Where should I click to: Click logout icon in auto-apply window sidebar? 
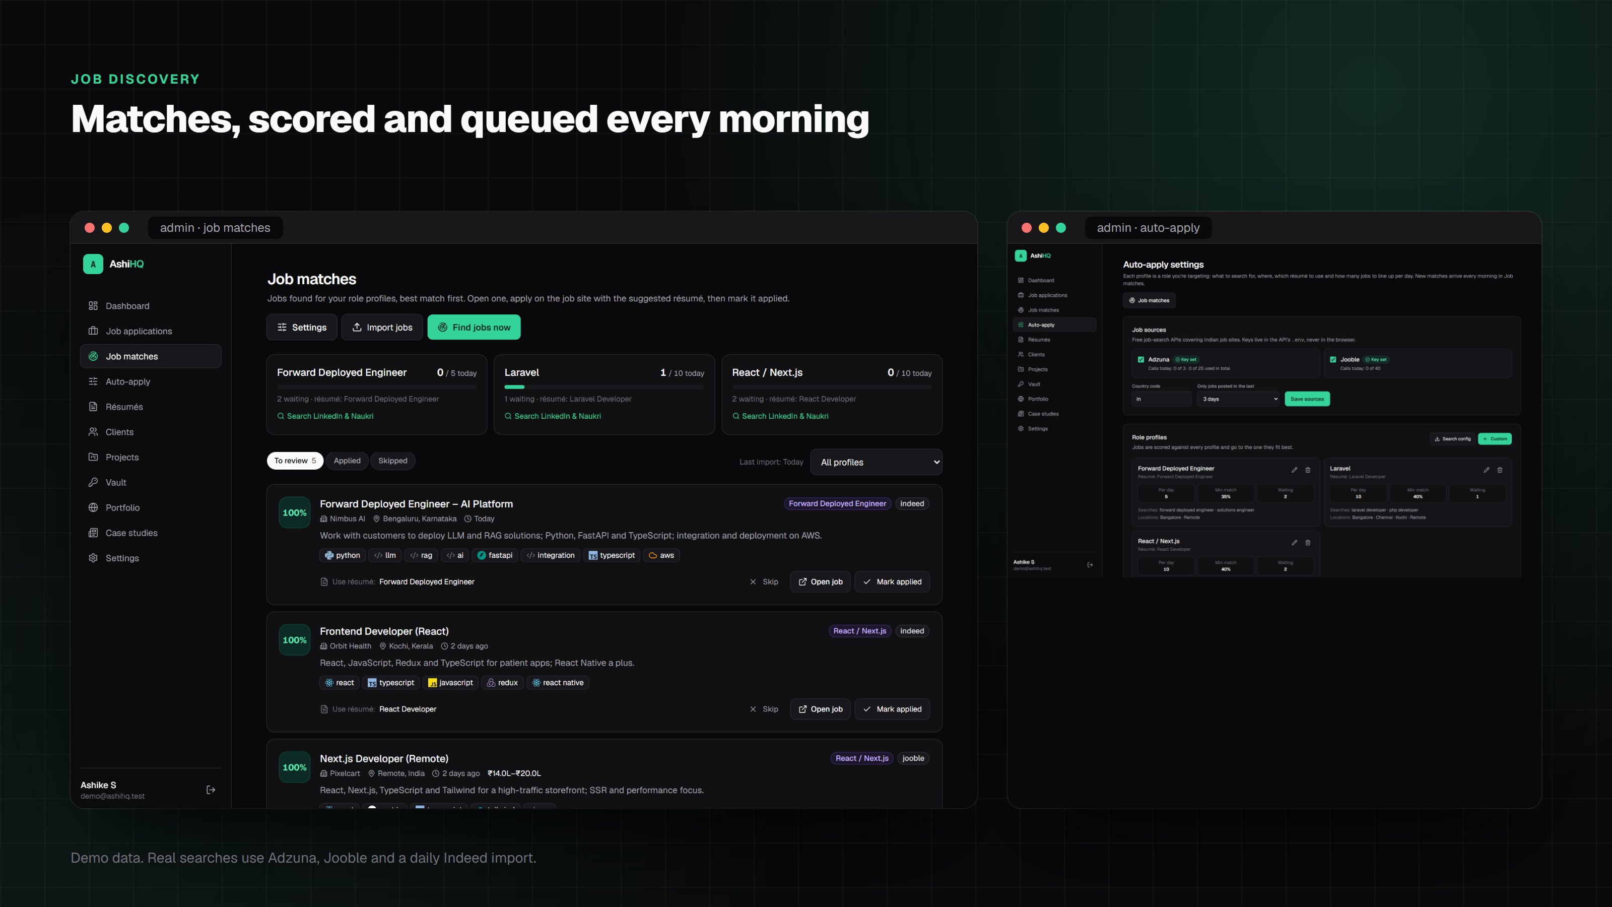[x=1090, y=564]
